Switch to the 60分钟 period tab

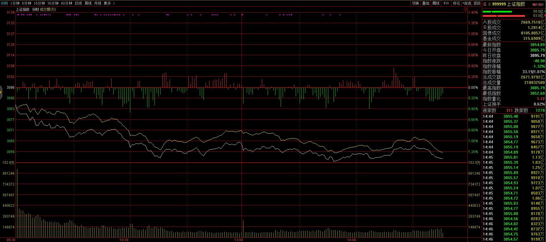click(x=67, y=3)
